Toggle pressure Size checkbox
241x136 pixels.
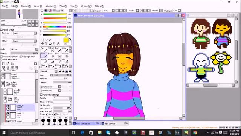point(55,114)
